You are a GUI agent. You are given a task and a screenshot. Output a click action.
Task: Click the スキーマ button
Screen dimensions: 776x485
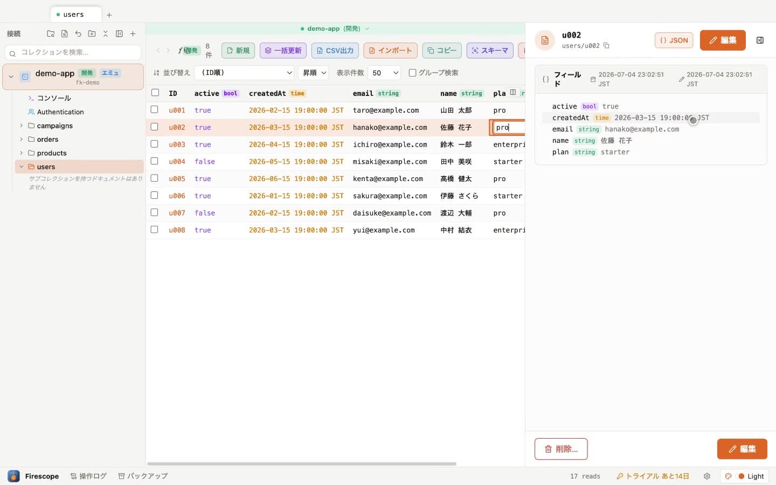point(490,50)
